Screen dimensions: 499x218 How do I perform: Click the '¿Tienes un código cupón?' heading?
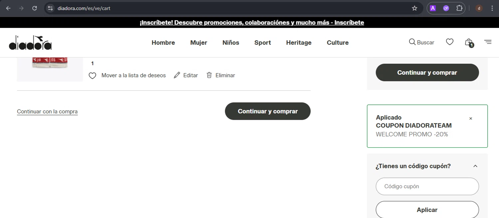413,166
